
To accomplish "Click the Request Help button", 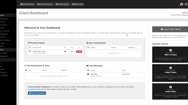I will (x=78, y=4).
